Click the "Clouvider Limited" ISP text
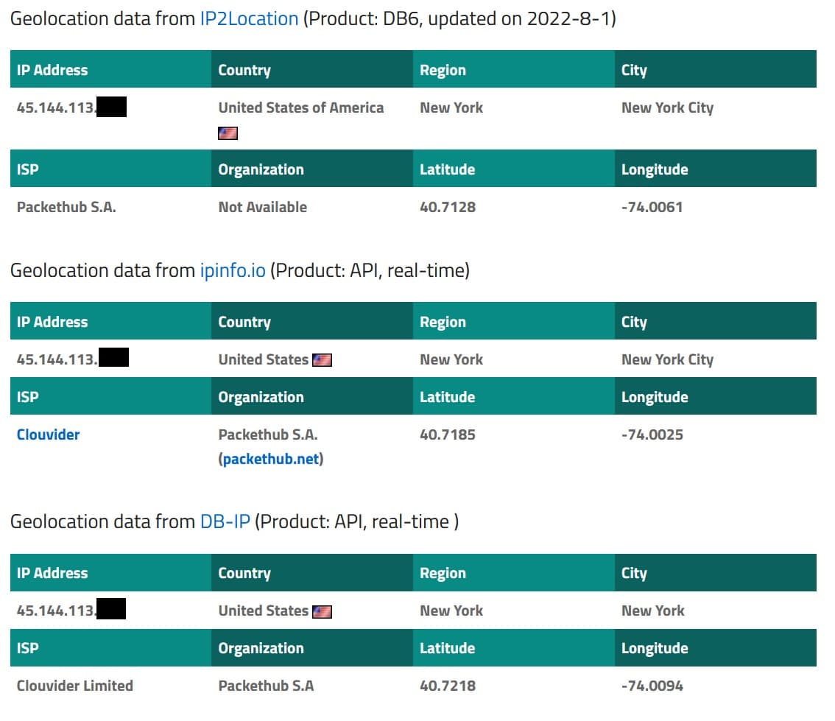Viewport: 835px width, 721px height. [x=74, y=686]
